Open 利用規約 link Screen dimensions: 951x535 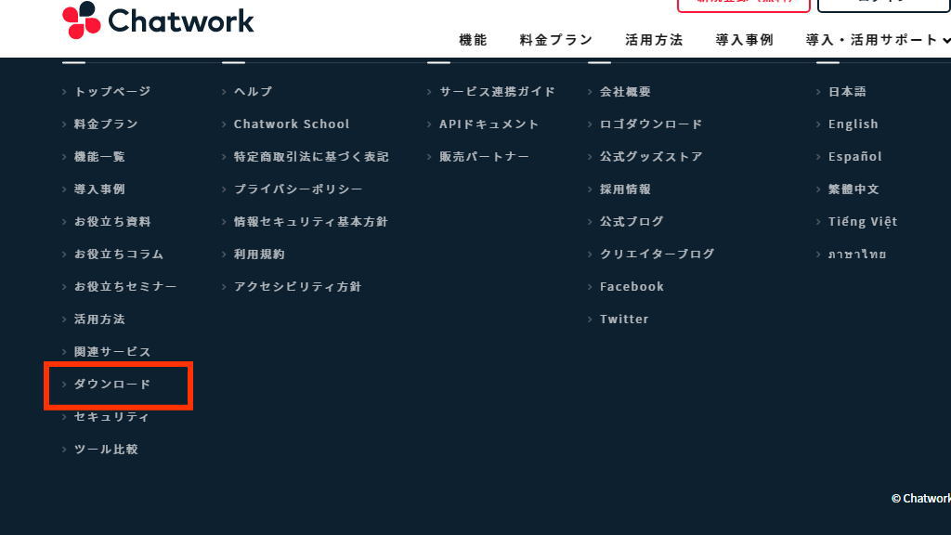260,254
